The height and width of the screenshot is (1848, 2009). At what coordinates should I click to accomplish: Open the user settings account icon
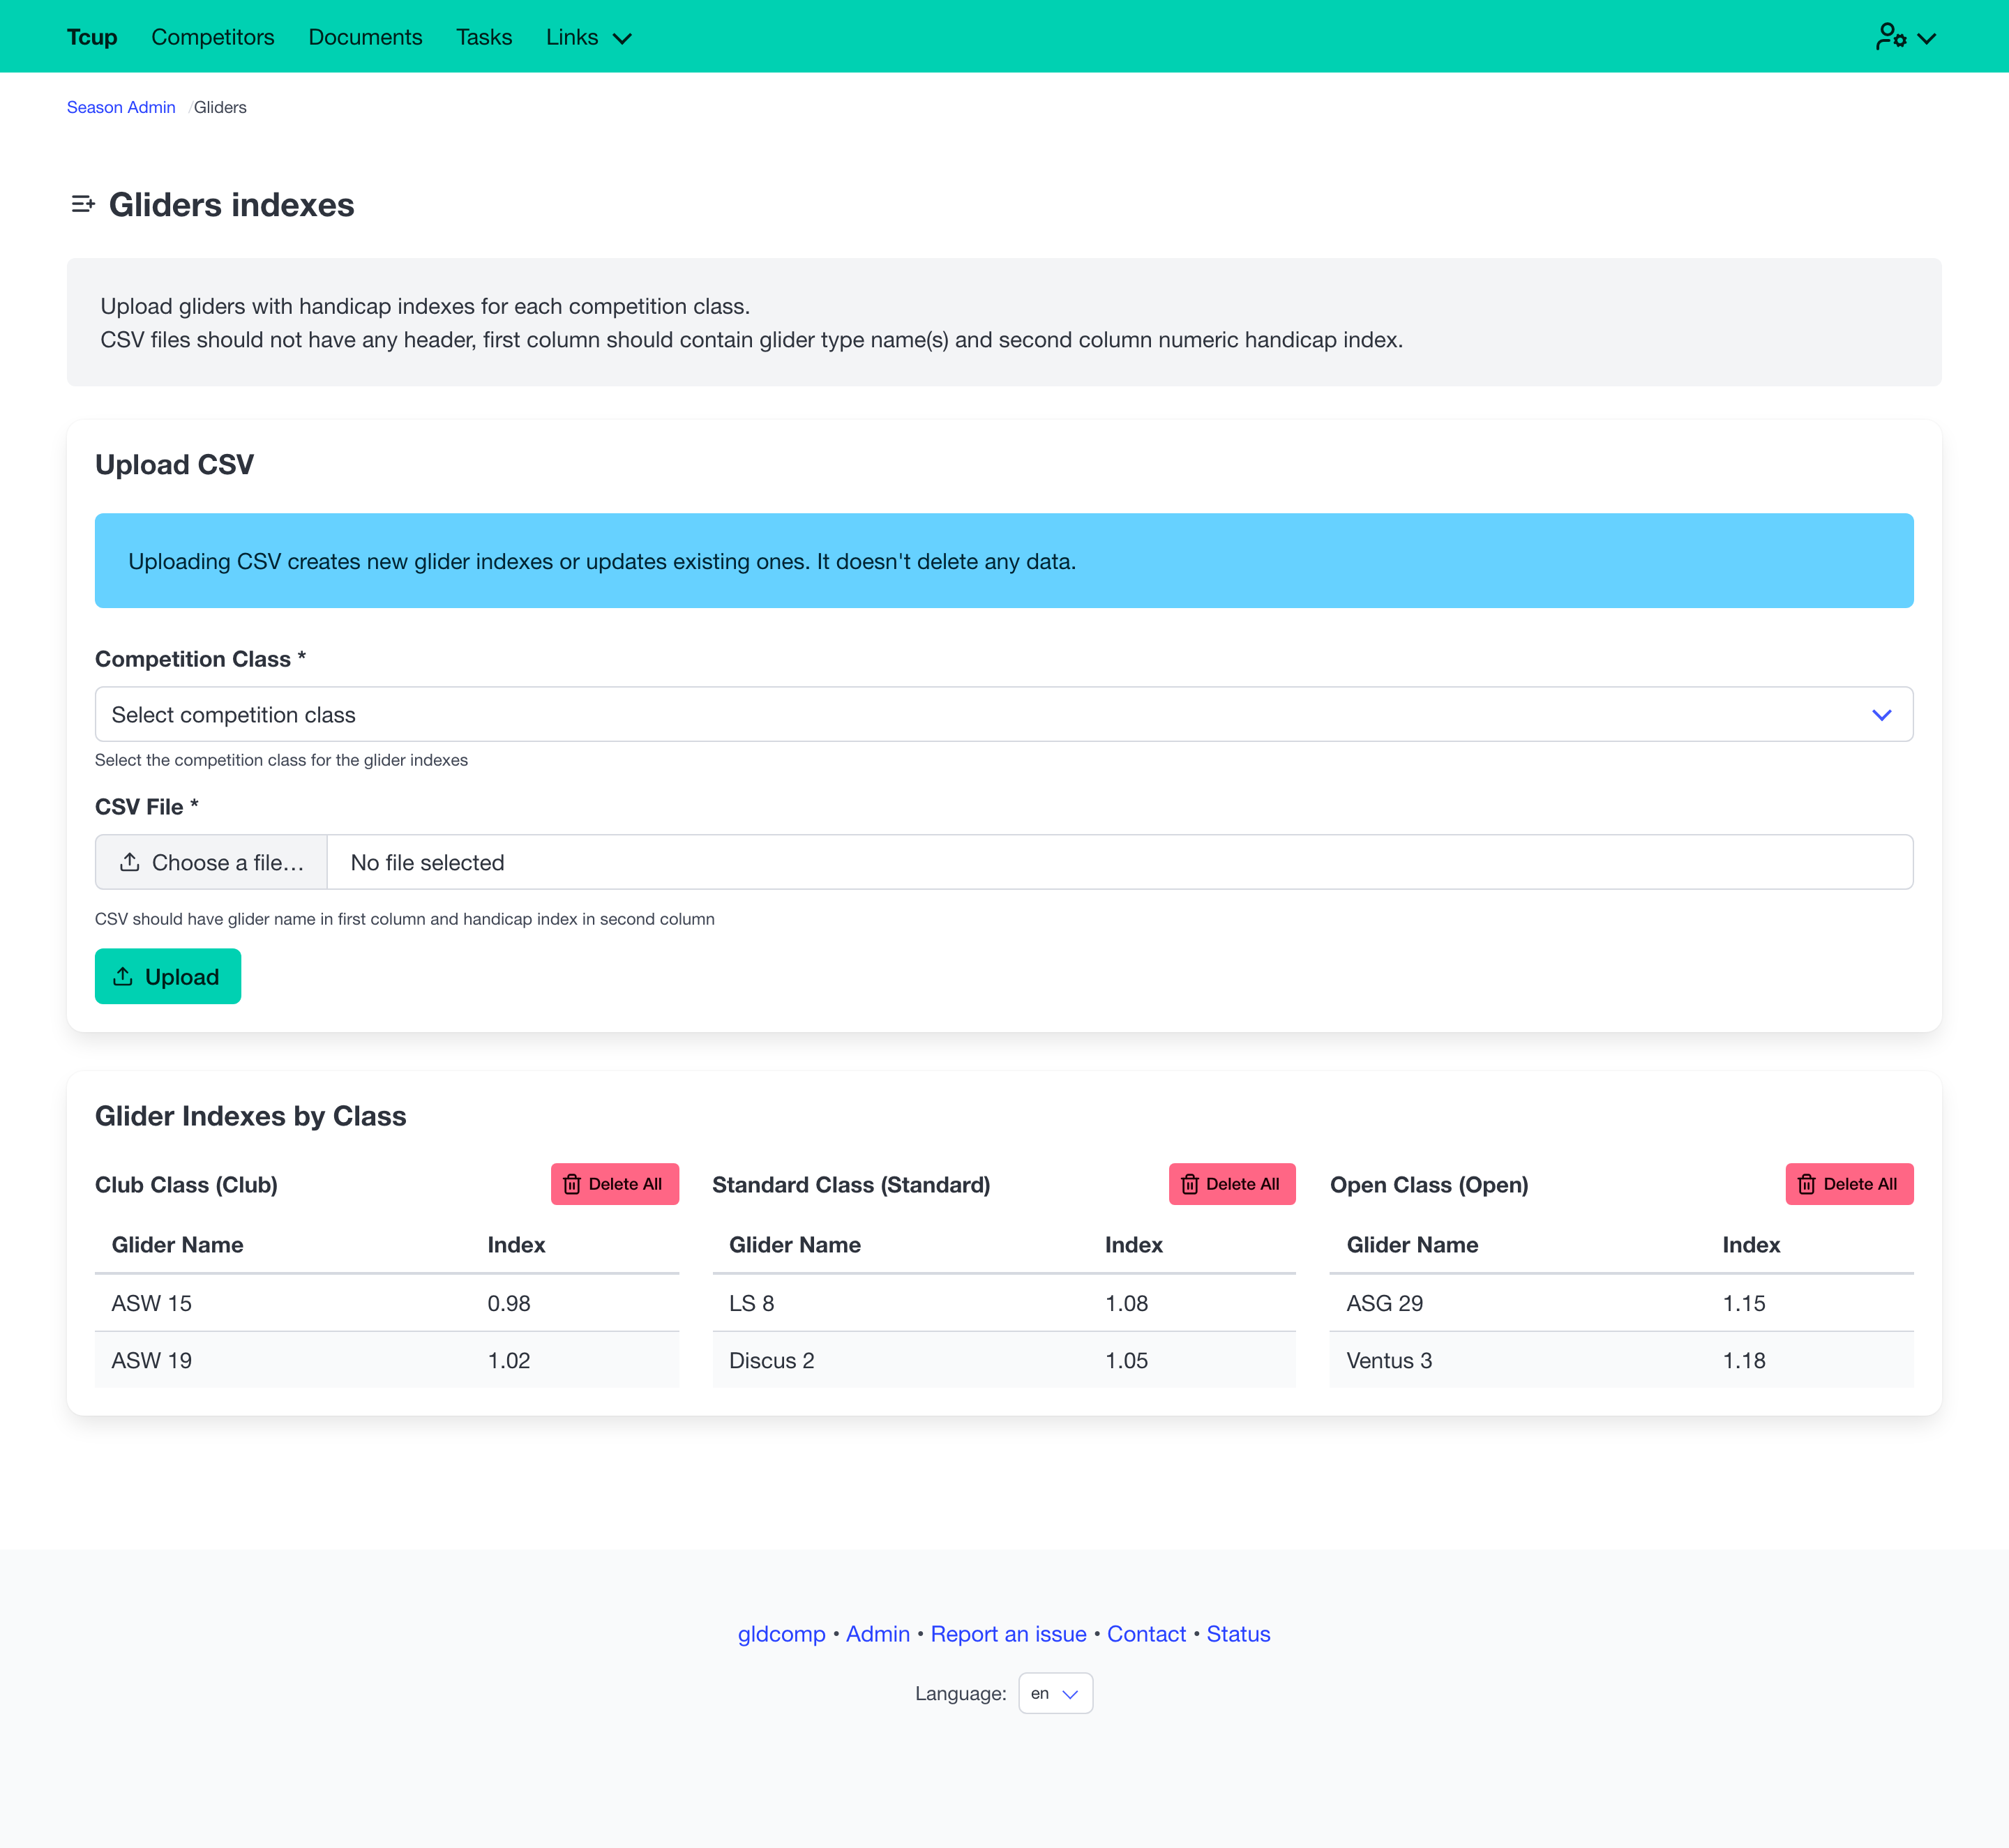(x=1890, y=37)
